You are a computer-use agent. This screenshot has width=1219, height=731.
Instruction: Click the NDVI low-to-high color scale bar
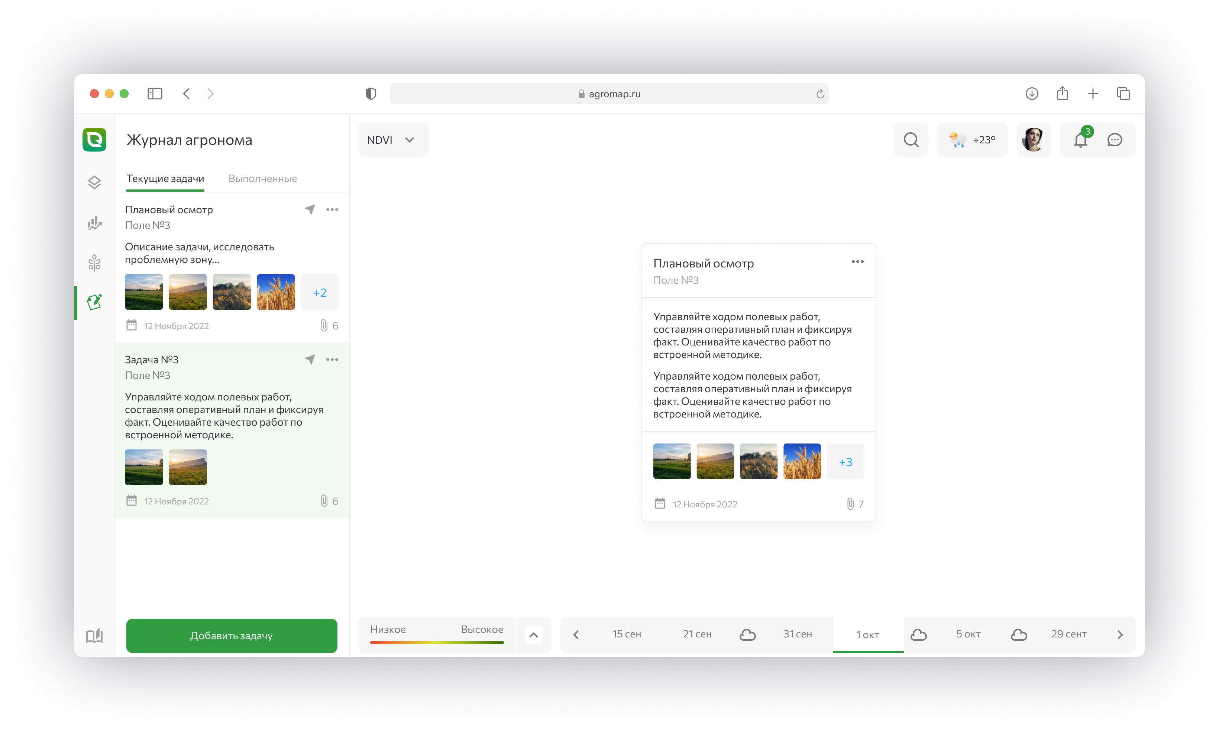(437, 642)
